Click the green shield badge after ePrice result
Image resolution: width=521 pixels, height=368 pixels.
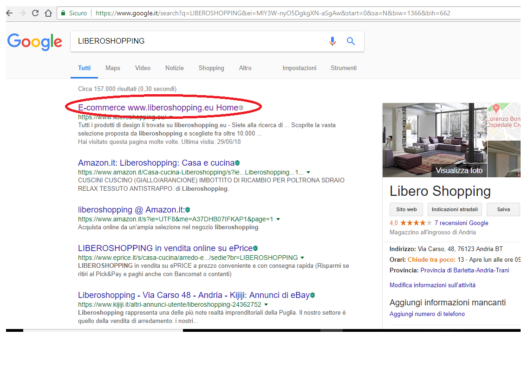click(255, 248)
